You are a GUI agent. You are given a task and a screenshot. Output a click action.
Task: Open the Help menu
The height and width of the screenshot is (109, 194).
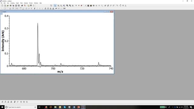[40, 3]
